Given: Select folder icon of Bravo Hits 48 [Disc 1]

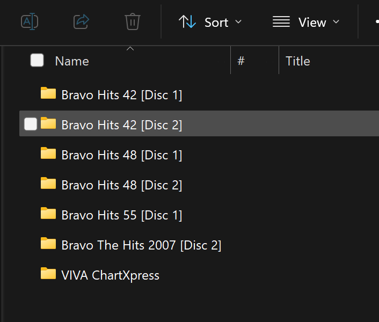Looking at the screenshot, I should [x=48, y=153].
